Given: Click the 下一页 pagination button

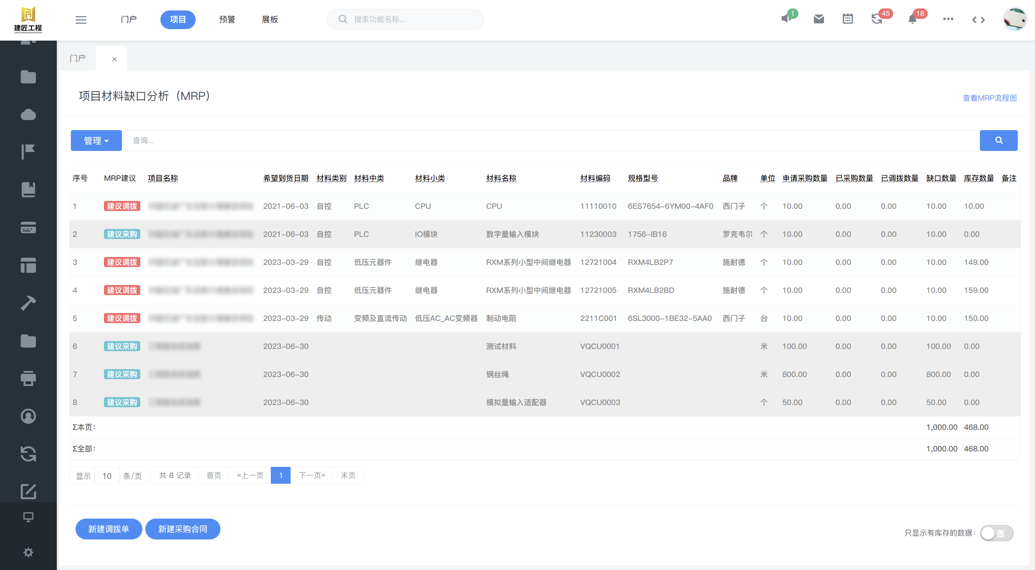Looking at the screenshot, I should (x=312, y=475).
